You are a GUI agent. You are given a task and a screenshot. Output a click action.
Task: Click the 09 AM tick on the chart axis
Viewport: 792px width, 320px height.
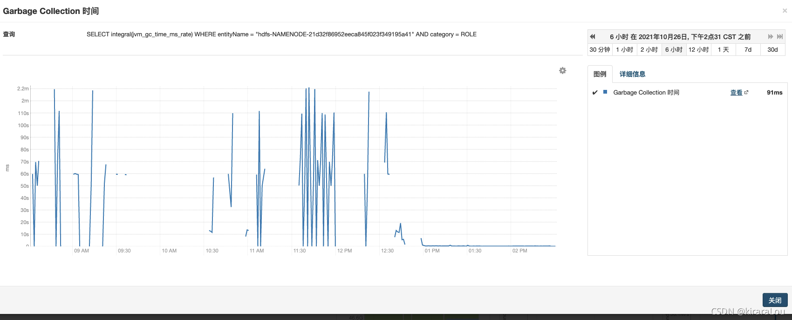tap(82, 251)
